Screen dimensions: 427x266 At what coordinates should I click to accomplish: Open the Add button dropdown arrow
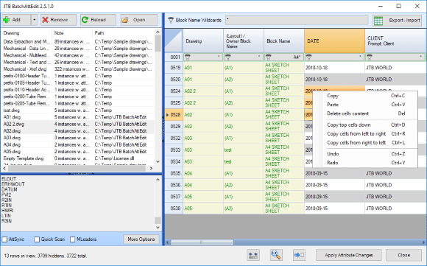coord(34,20)
